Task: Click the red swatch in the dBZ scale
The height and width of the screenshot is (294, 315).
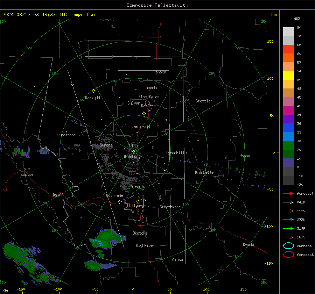Action: pyautogui.click(x=288, y=49)
